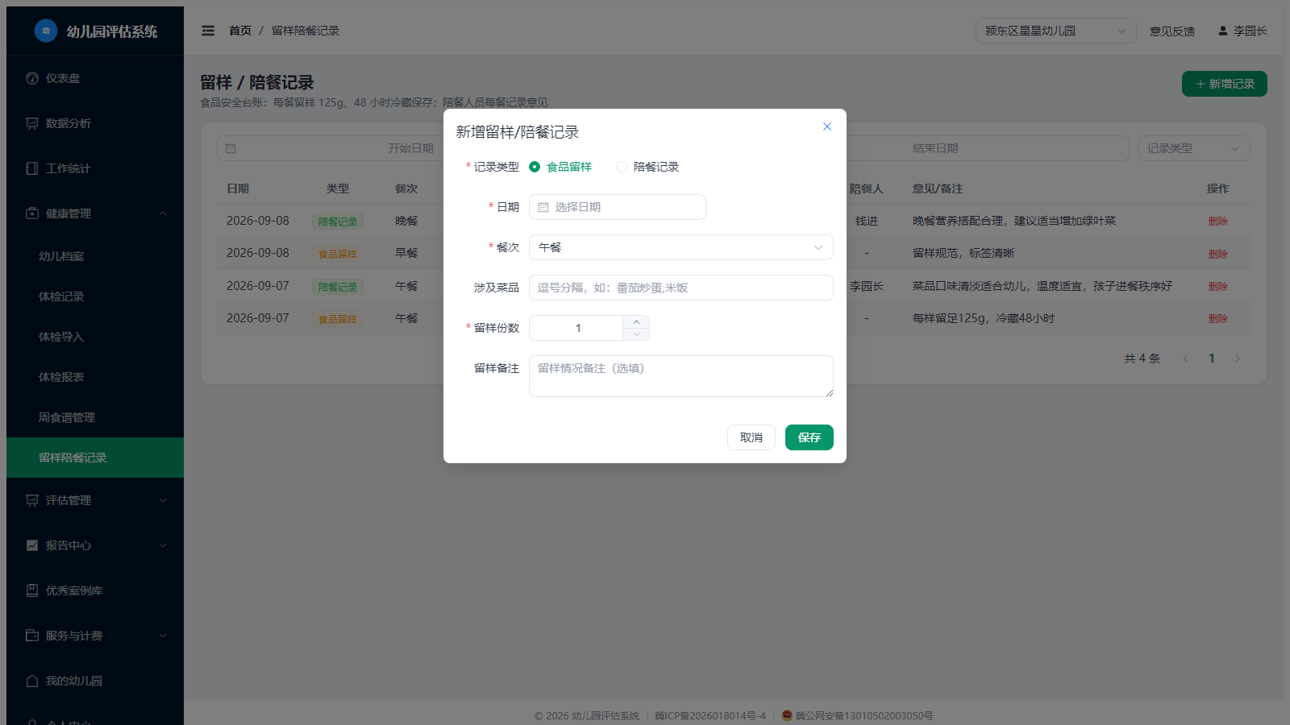The image size is (1290, 725).
Task: Delete the 晚餐 record dated 2026-09-08
Action: (1218, 222)
